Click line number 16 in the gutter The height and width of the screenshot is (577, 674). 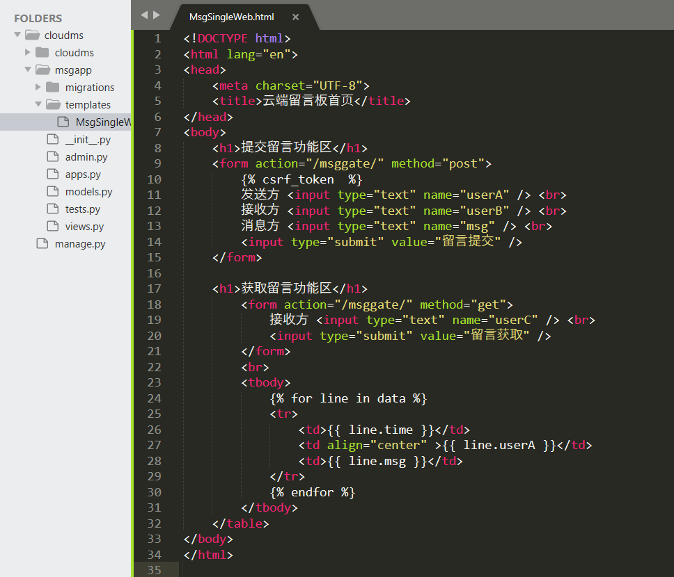pos(154,273)
